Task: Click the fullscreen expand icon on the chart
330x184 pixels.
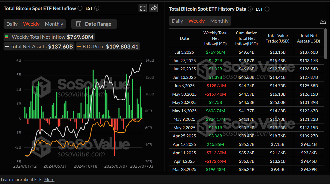Action: (x=143, y=8)
